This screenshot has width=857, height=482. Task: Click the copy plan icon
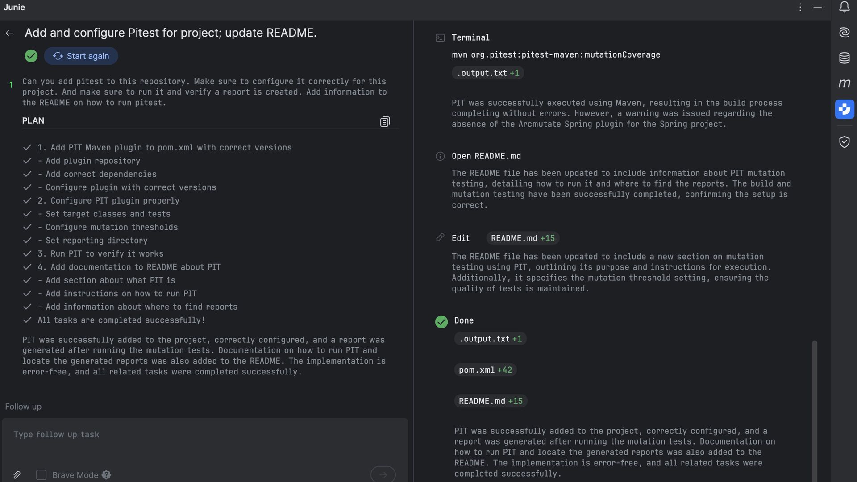385,122
